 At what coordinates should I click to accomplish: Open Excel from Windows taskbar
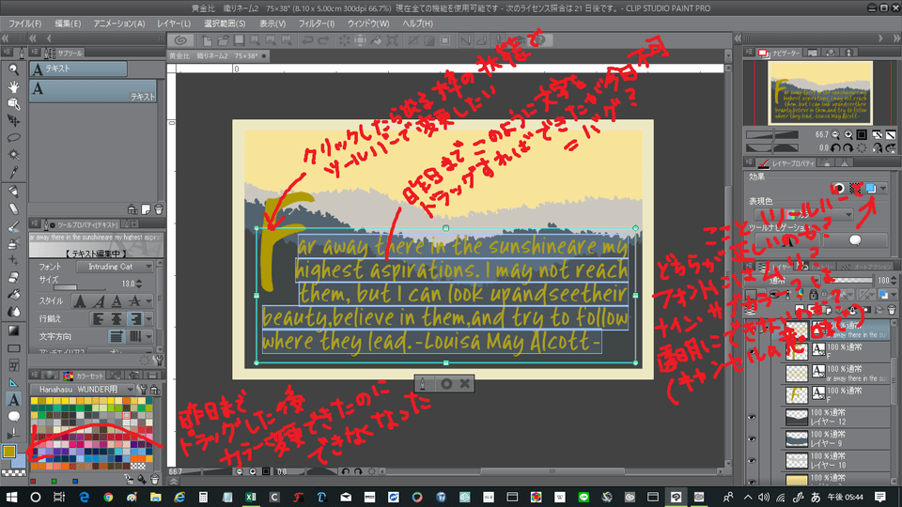click(250, 496)
